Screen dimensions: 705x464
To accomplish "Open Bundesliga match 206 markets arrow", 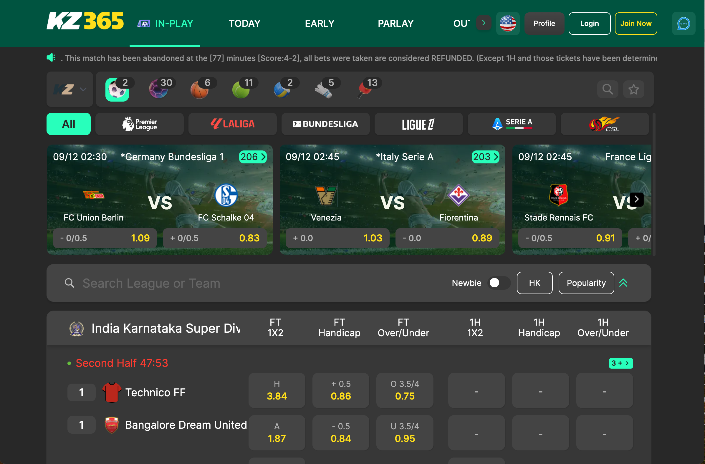I will 253,157.
